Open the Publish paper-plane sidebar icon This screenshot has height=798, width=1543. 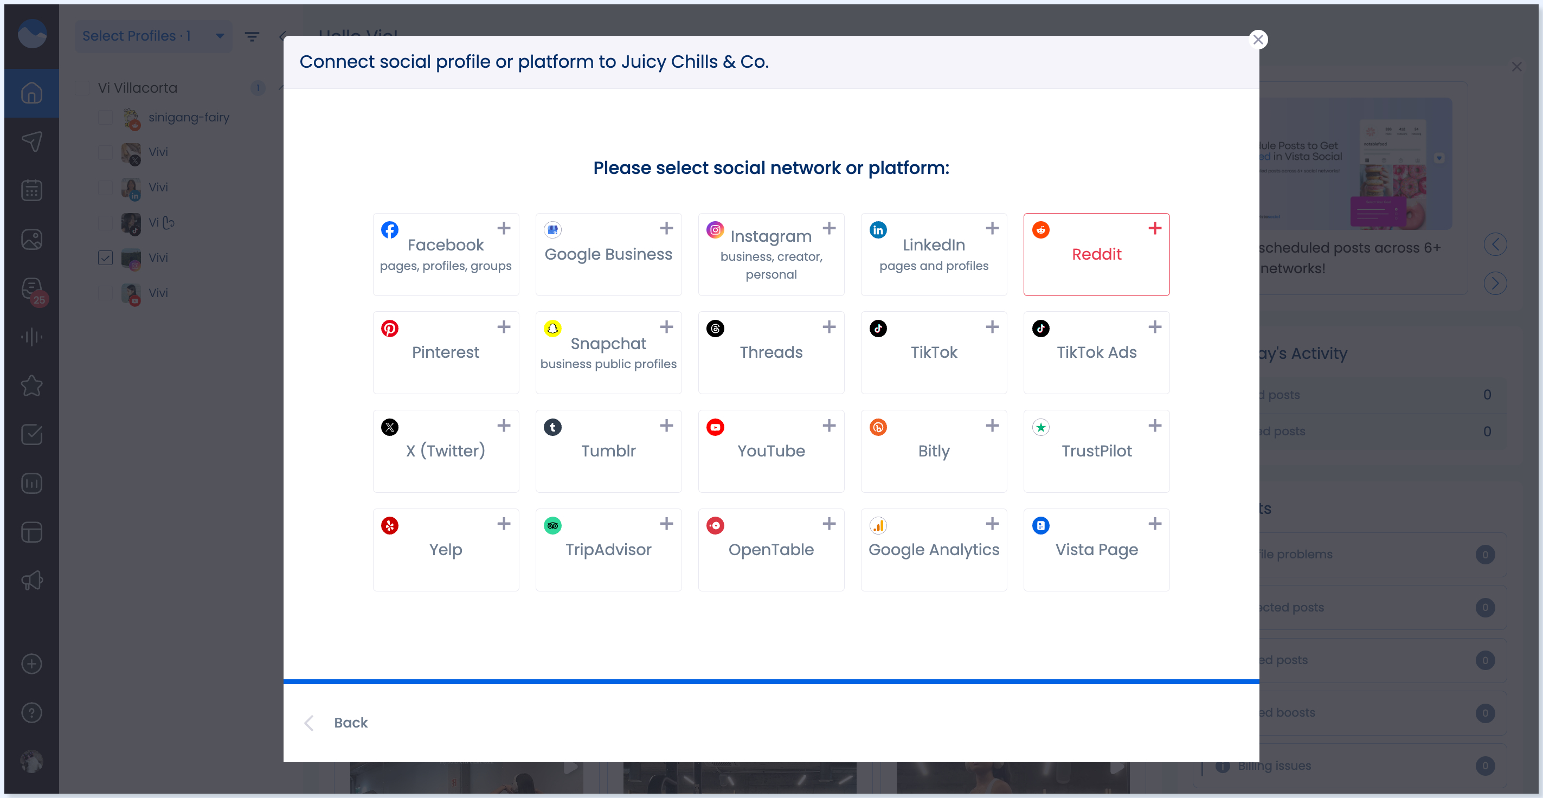pyautogui.click(x=32, y=141)
